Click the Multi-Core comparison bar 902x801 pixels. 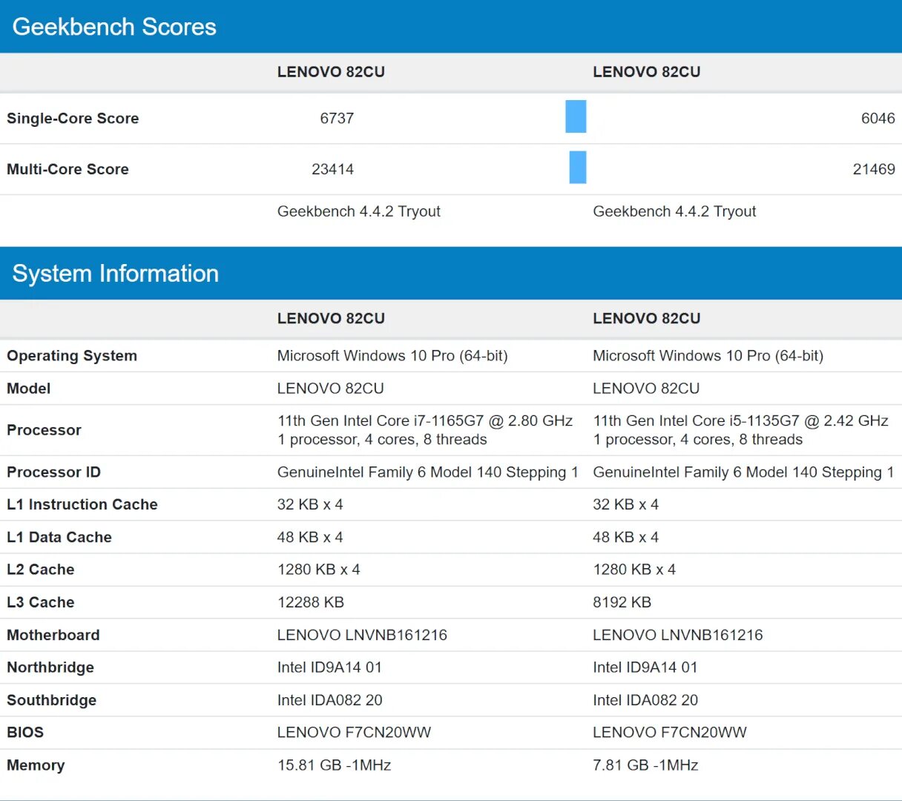point(578,167)
